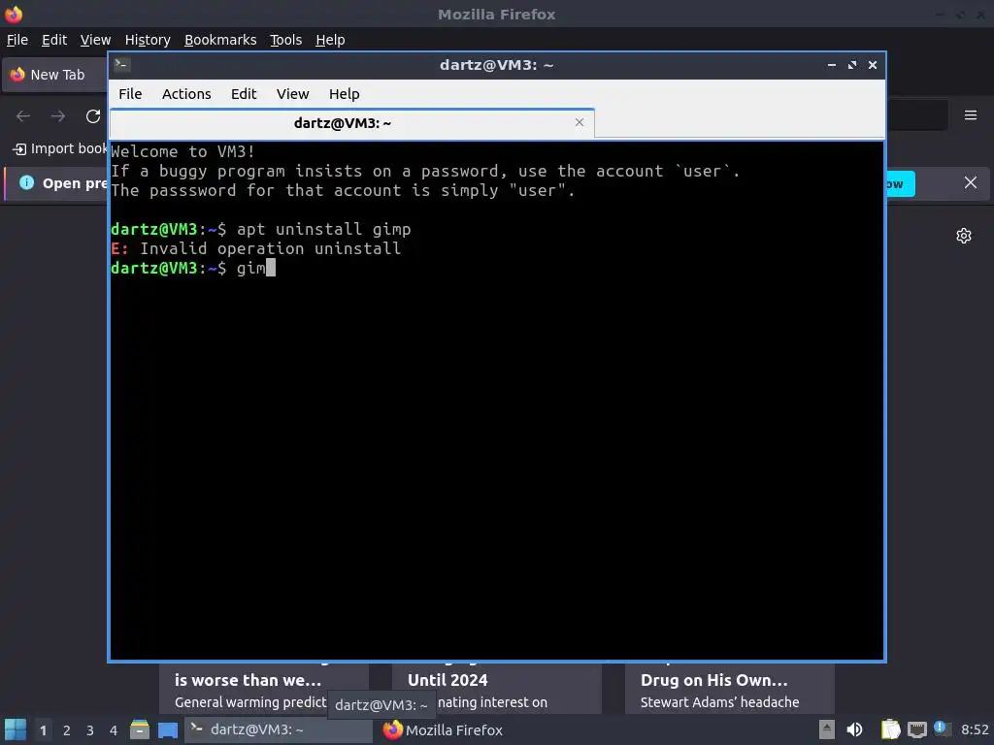Image resolution: width=994 pixels, height=745 pixels.
Task: Open the file manager taskbar icon
Action: 140,729
